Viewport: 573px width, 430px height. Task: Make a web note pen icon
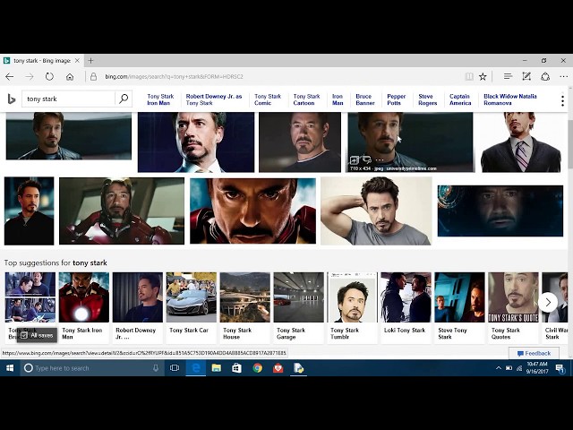click(x=526, y=76)
